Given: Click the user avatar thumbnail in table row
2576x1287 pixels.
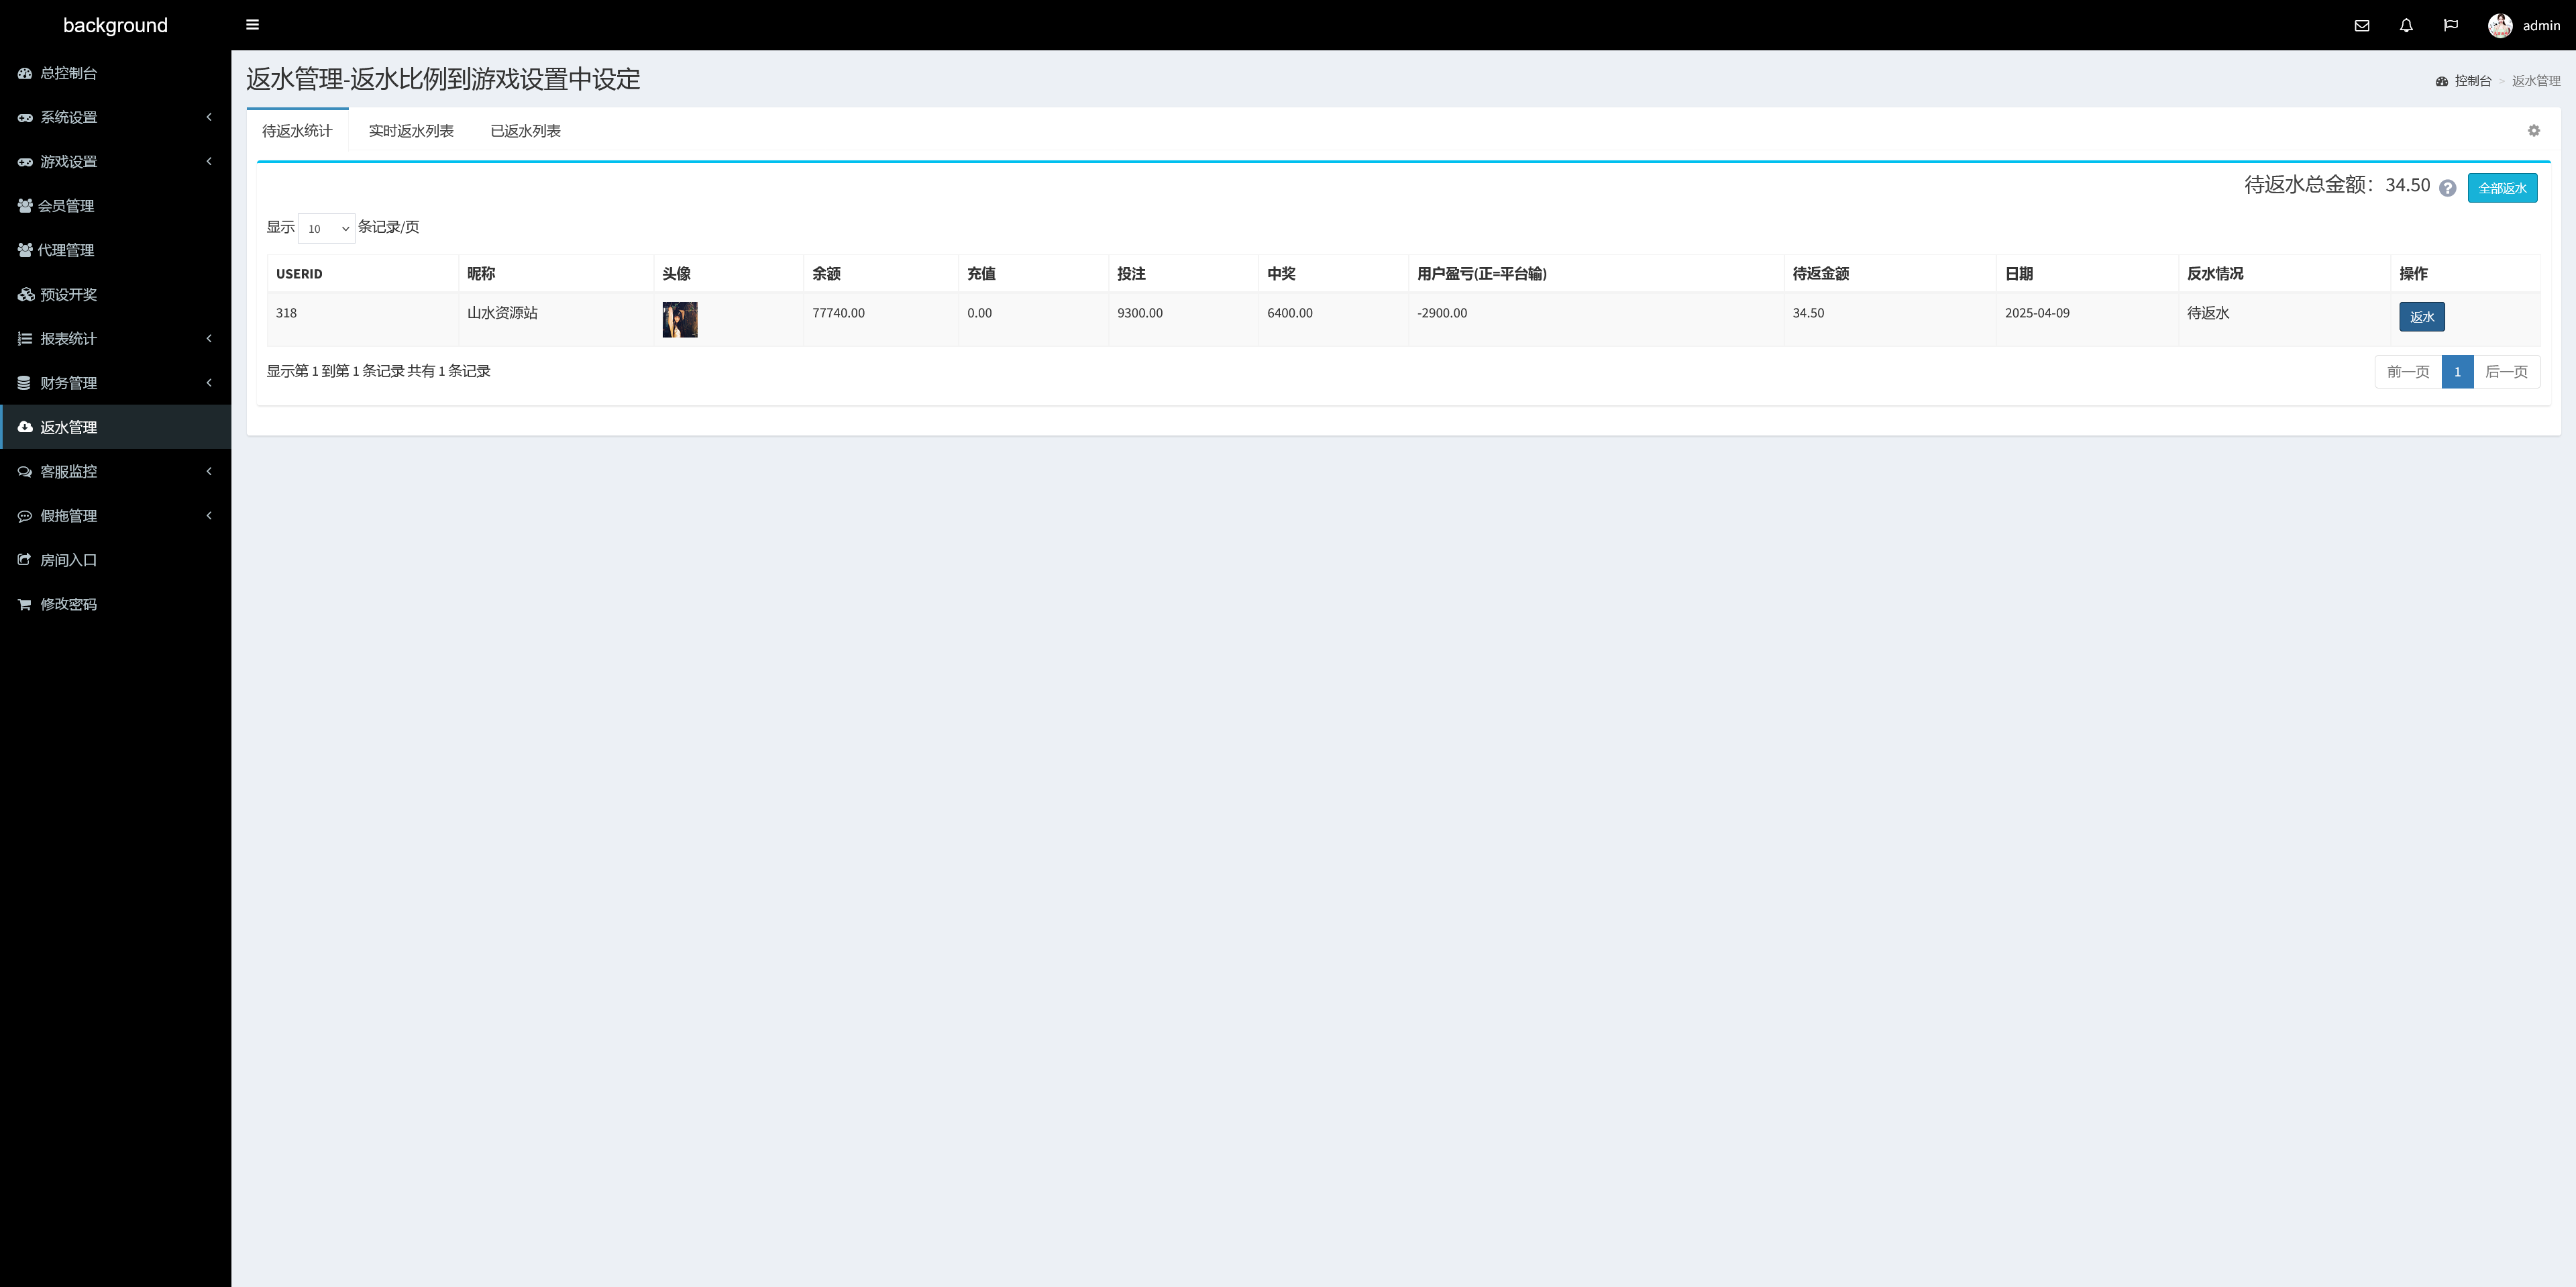Looking at the screenshot, I should click(679, 320).
